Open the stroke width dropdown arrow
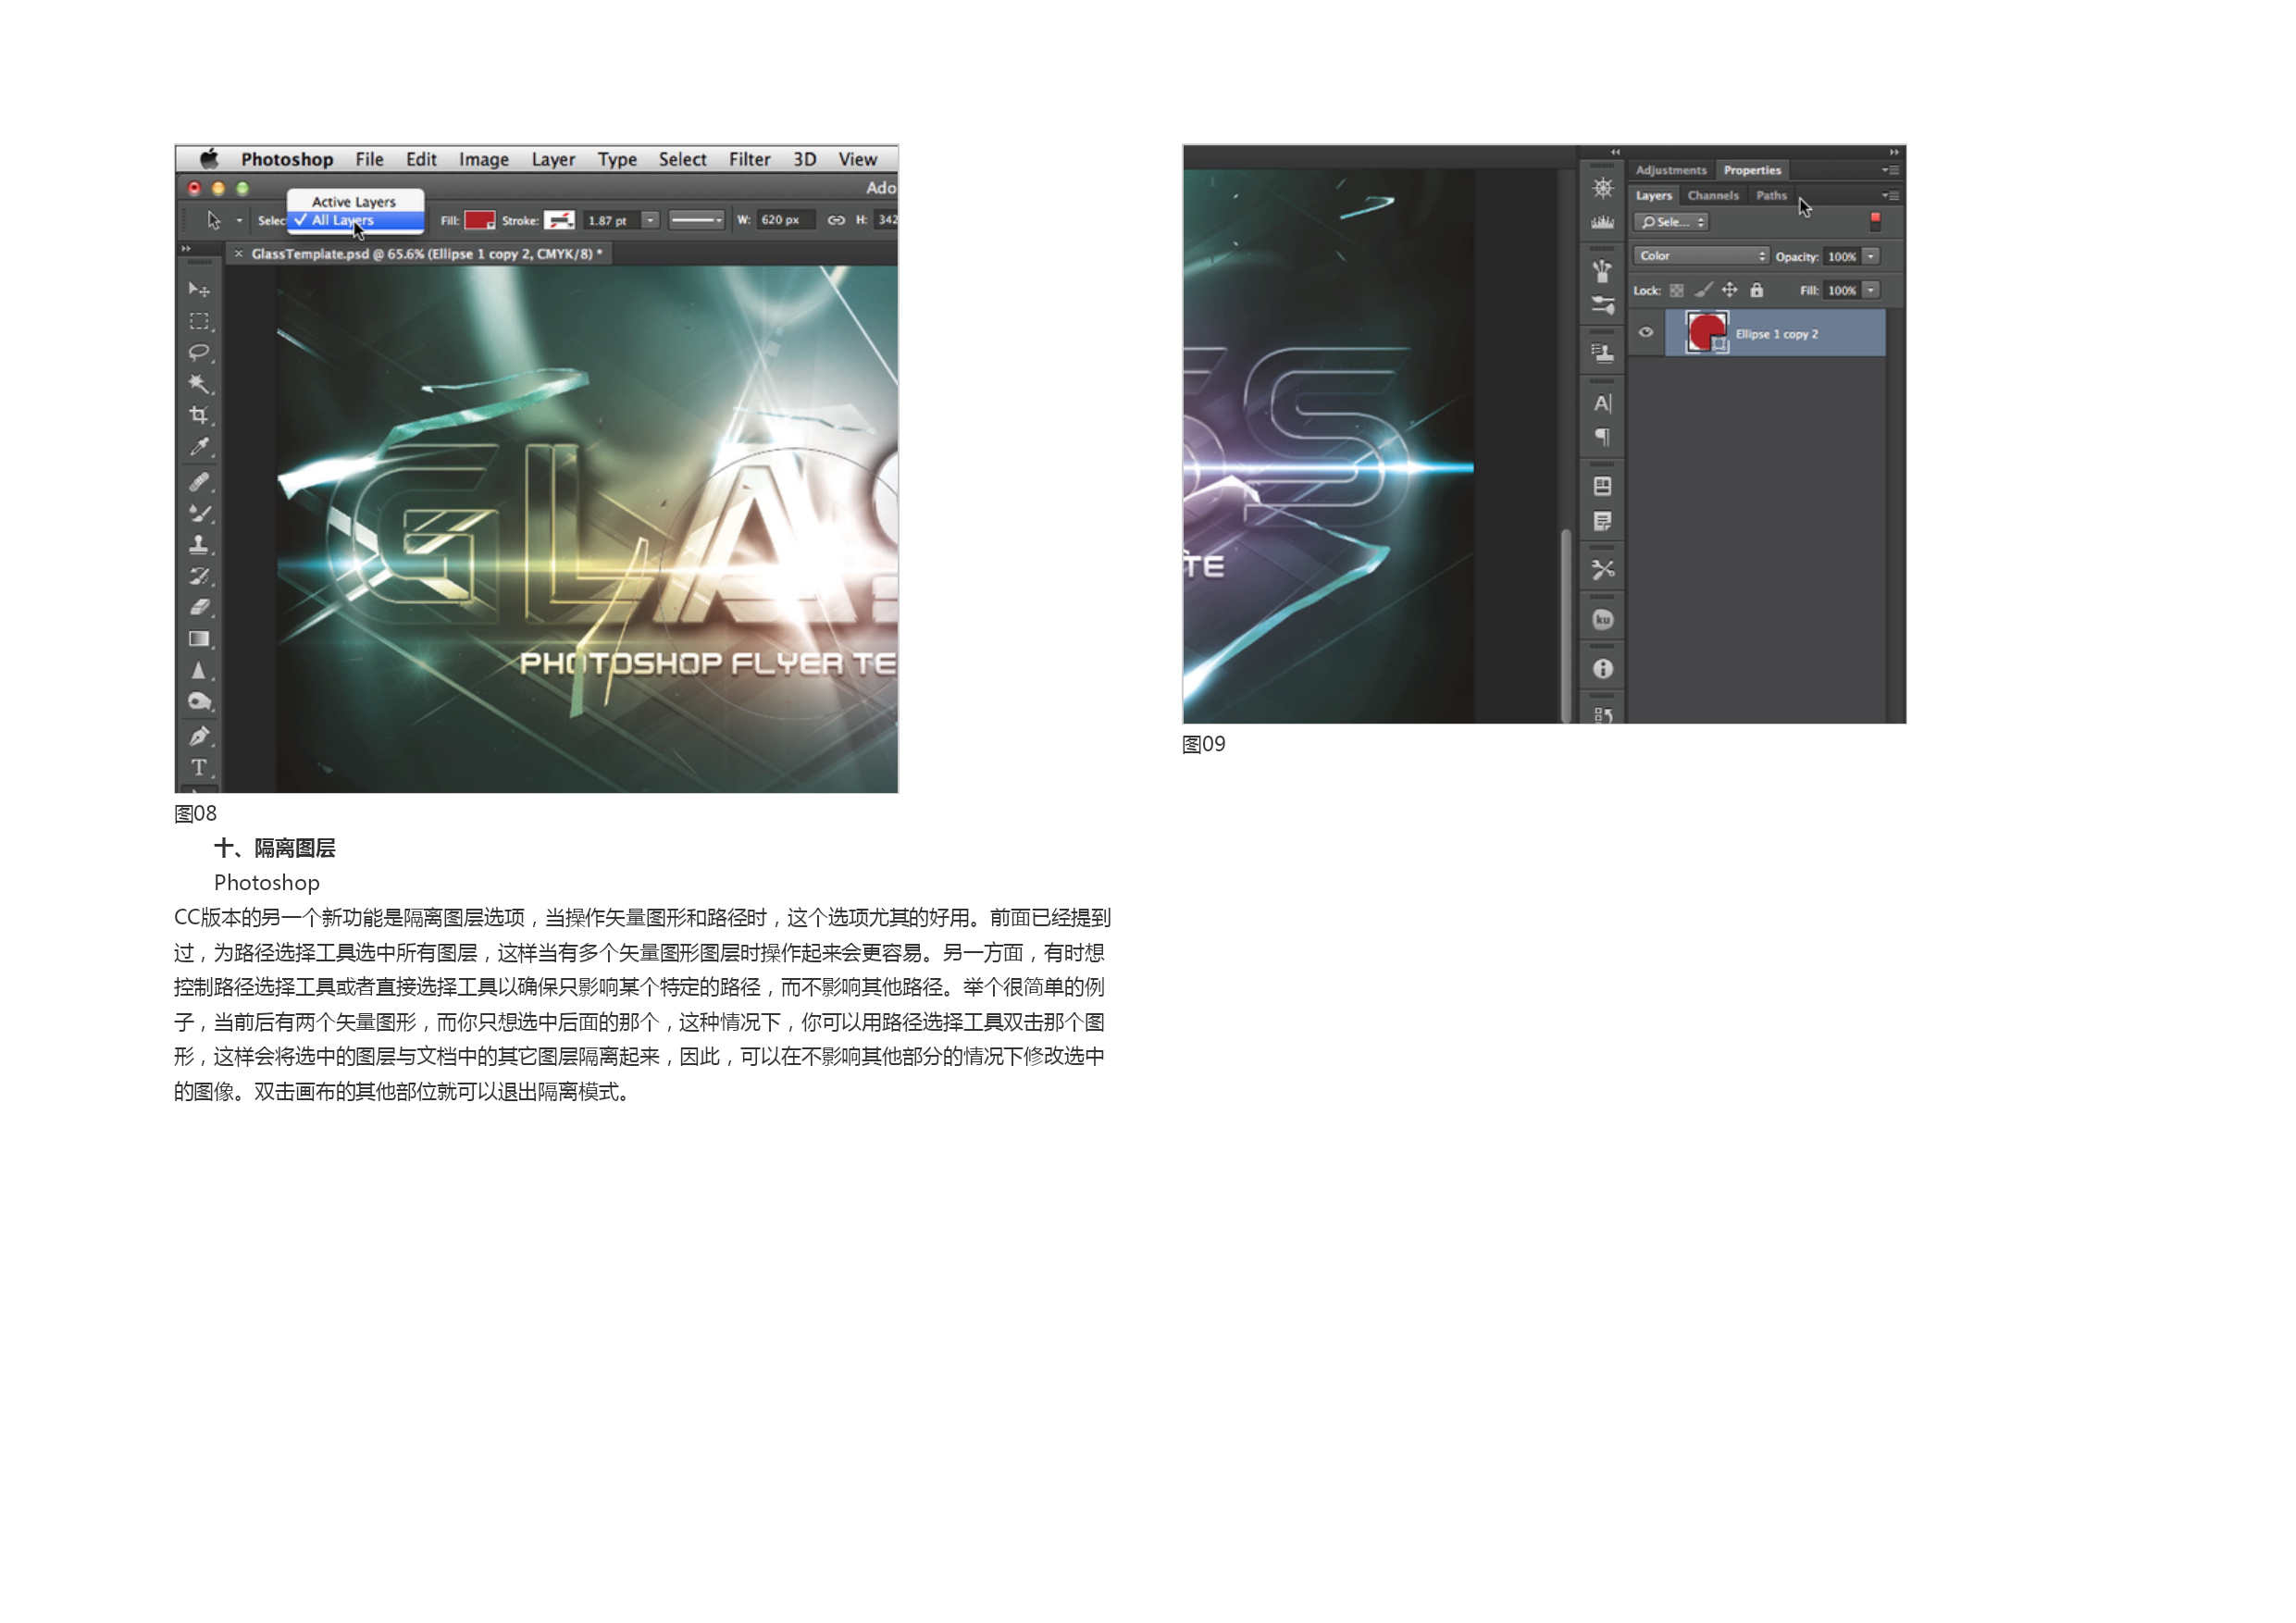Screen dimensions: 2296x1623 (650, 220)
